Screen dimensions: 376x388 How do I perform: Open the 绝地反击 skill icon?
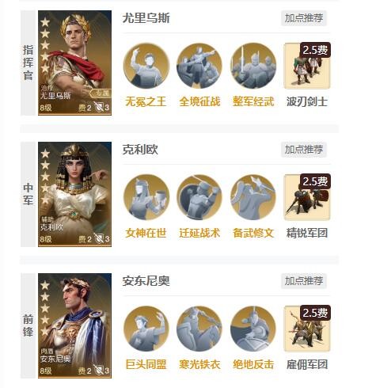pyautogui.click(x=253, y=329)
